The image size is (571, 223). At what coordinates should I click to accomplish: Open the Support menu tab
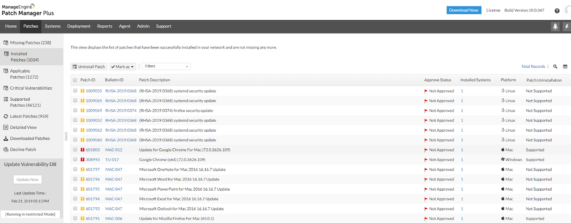pos(163,26)
